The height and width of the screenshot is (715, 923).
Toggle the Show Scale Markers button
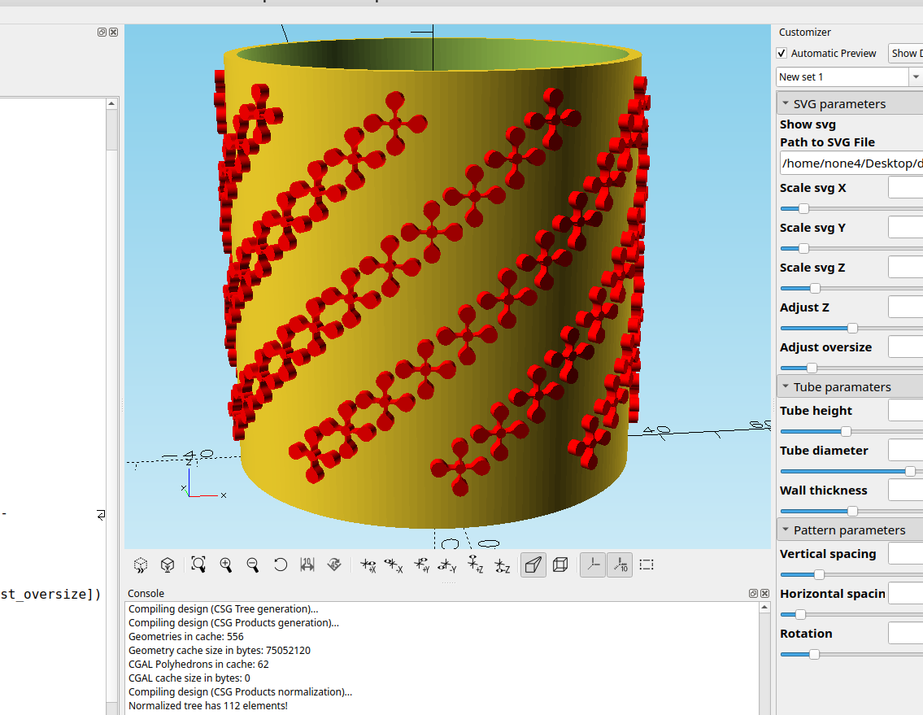coord(620,565)
